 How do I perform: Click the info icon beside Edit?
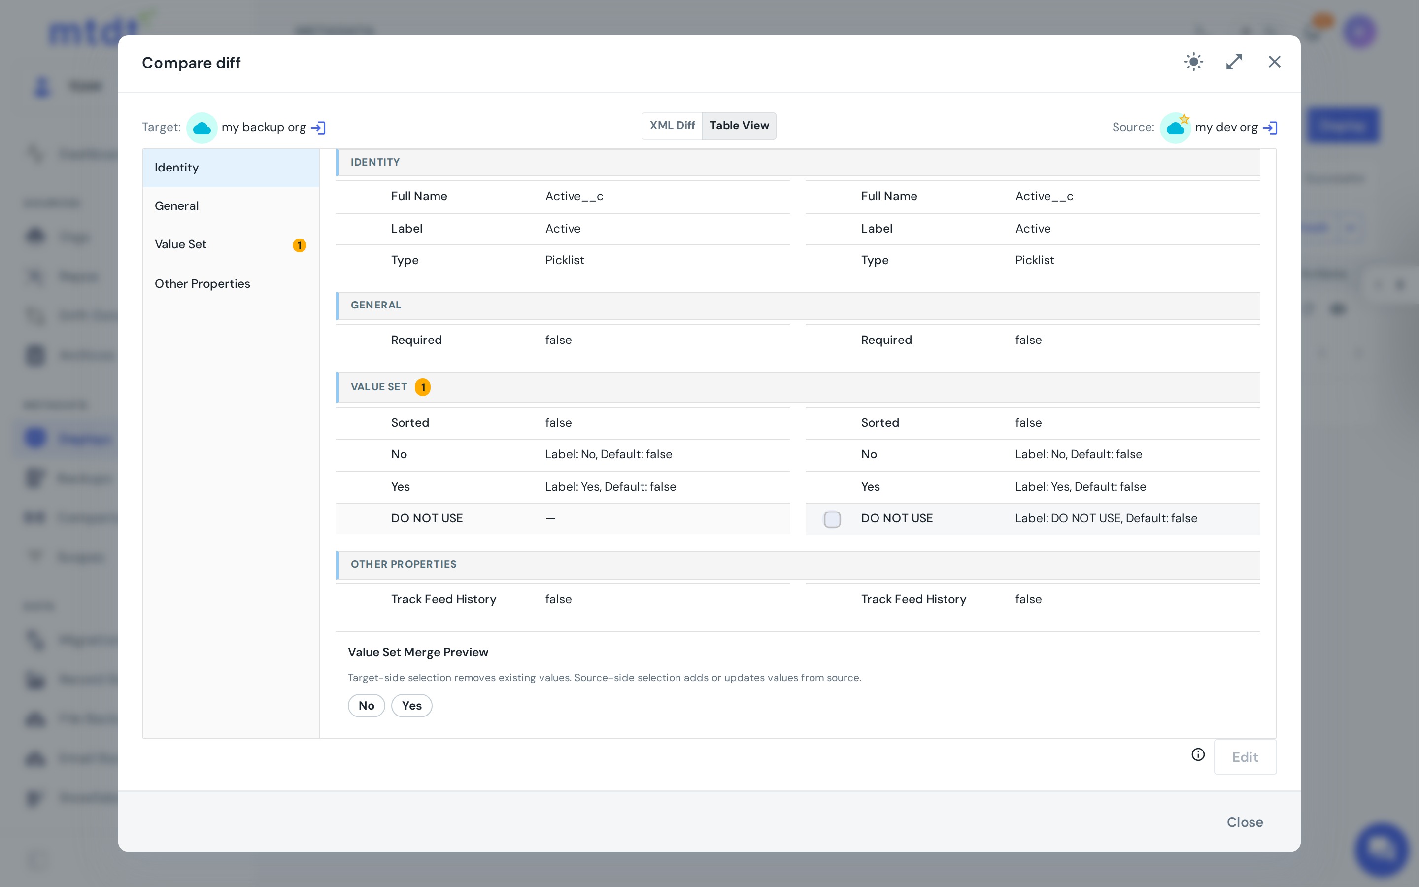click(x=1198, y=754)
